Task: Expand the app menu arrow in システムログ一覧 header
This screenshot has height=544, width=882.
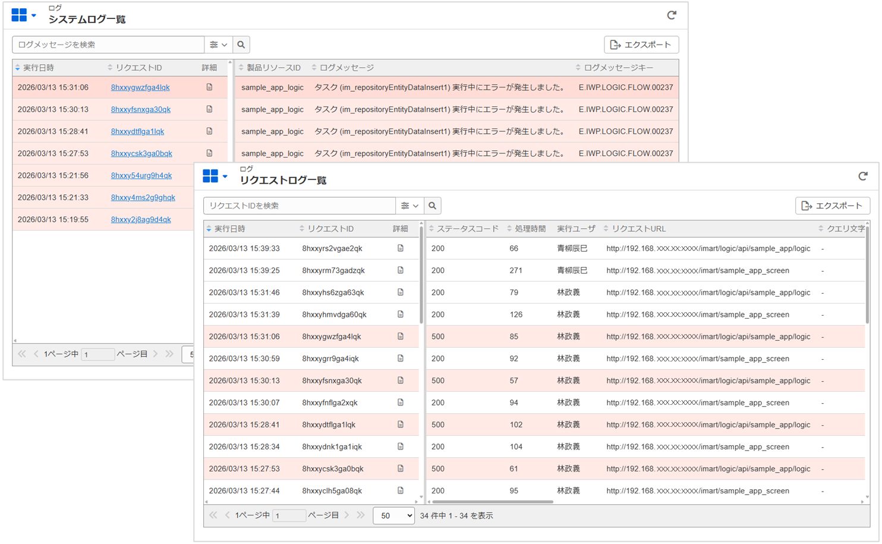Action: pos(34,15)
